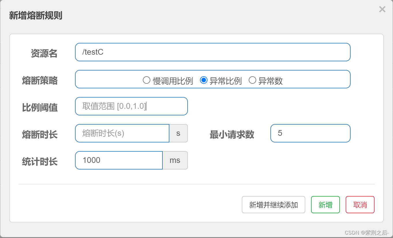
Task: Click the 最小请求数 field label
Action: (232, 135)
